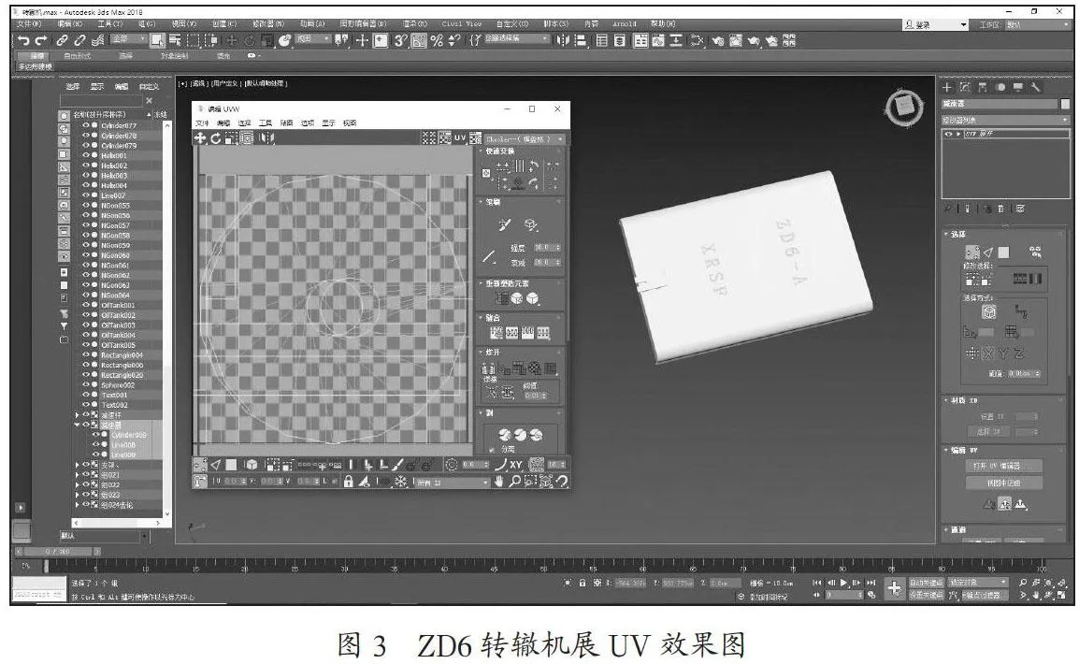1079x664 pixels.
Task: Open the 渲染(R) menu
Action: pos(413,24)
